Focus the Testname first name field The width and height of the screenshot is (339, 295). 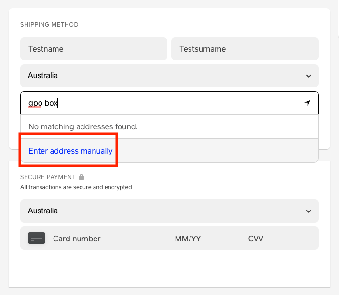coord(94,49)
